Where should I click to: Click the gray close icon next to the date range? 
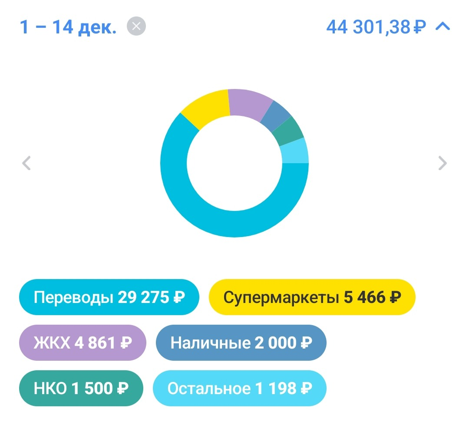[x=137, y=26]
